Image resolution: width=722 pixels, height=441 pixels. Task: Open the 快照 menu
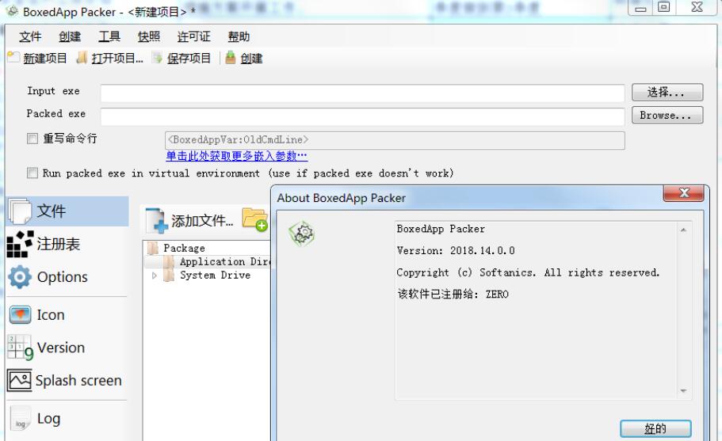(149, 36)
